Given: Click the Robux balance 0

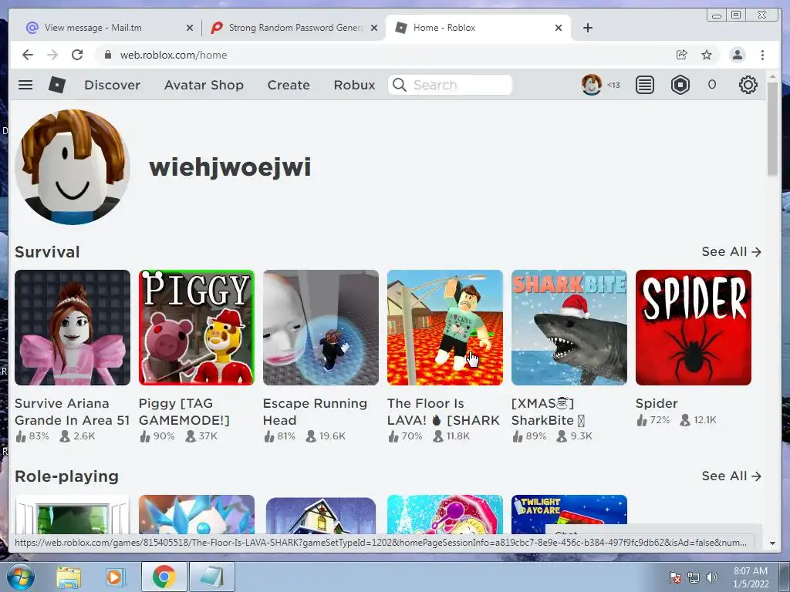Looking at the screenshot, I should 712,85.
